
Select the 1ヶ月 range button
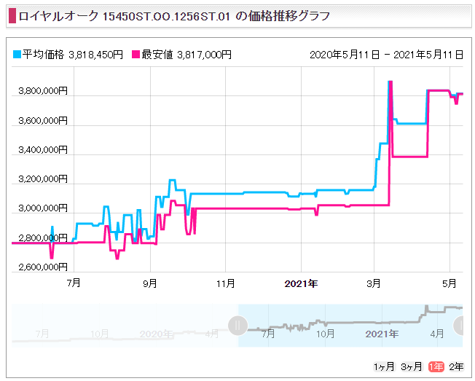[384, 366]
